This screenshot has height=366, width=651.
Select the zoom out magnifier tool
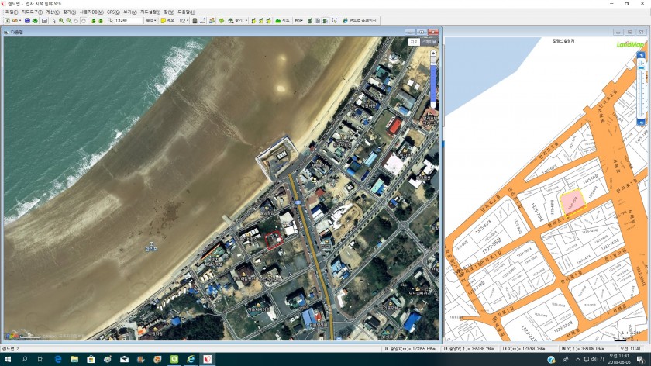68,20
